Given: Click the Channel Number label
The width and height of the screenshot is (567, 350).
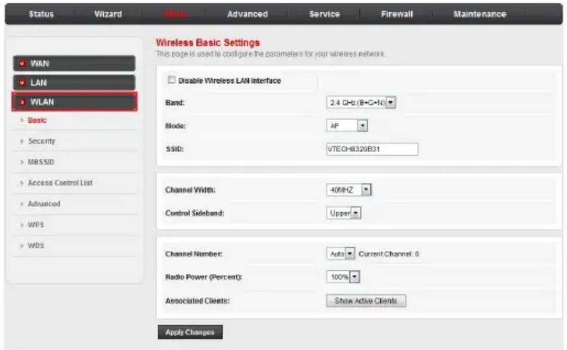Looking at the screenshot, I should 194,254.
